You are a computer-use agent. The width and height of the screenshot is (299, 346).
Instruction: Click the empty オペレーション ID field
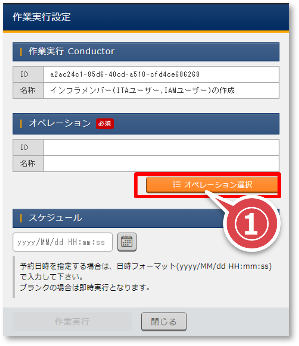(x=161, y=147)
